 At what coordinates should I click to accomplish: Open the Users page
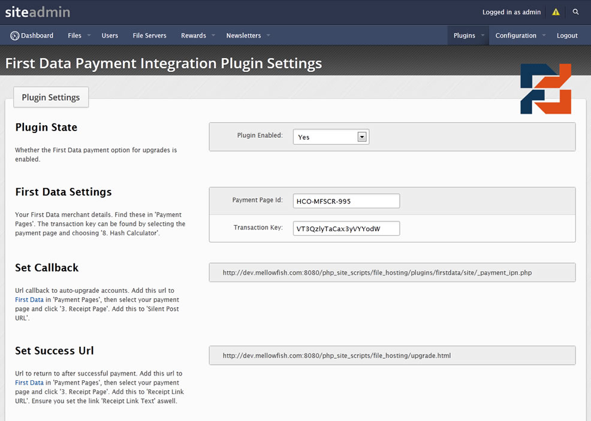110,35
